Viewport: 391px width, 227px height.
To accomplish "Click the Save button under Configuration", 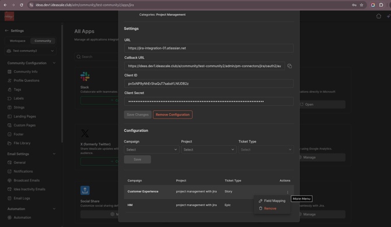I will (x=137, y=159).
